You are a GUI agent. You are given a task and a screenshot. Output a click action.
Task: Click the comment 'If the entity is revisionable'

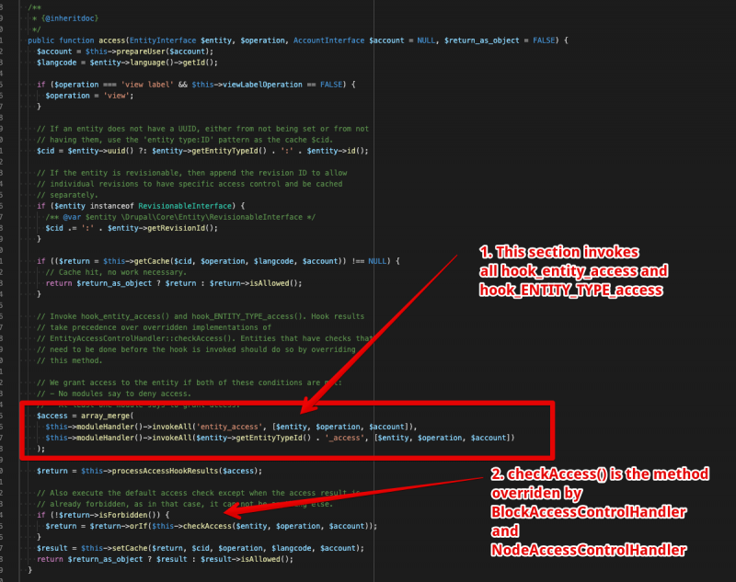192,173
